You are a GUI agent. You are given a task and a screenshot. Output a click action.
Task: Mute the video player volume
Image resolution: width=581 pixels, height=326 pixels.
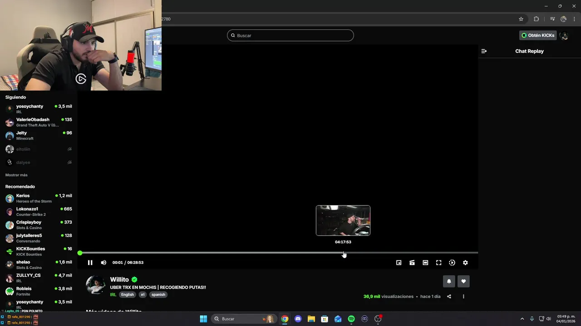coord(103,263)
